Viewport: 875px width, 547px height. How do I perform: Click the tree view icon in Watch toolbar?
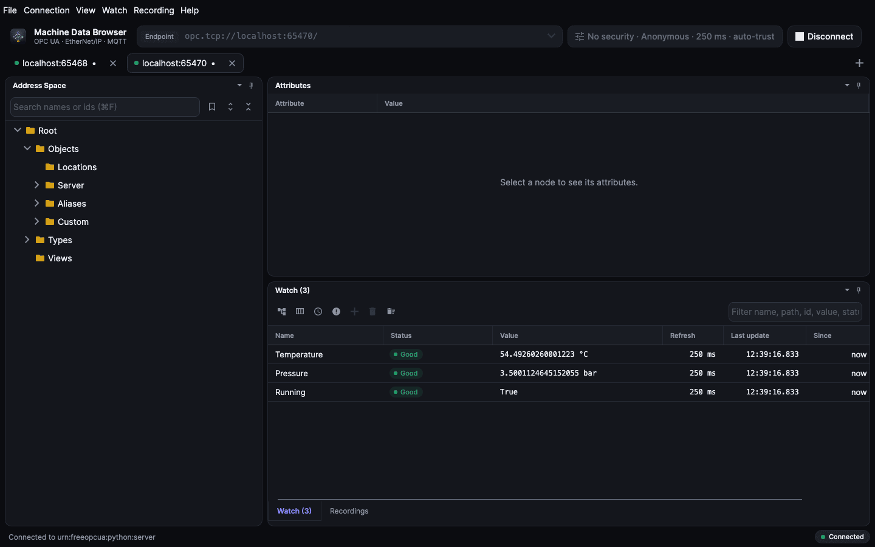pyautogui.click(x=281, y=311)
